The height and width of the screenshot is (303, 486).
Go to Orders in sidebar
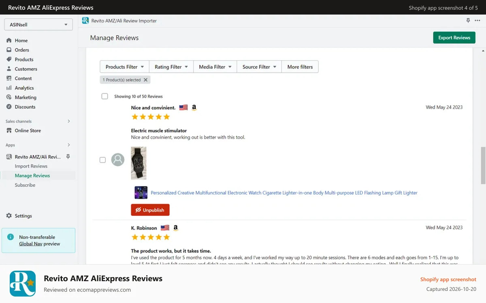coord(22,50)
